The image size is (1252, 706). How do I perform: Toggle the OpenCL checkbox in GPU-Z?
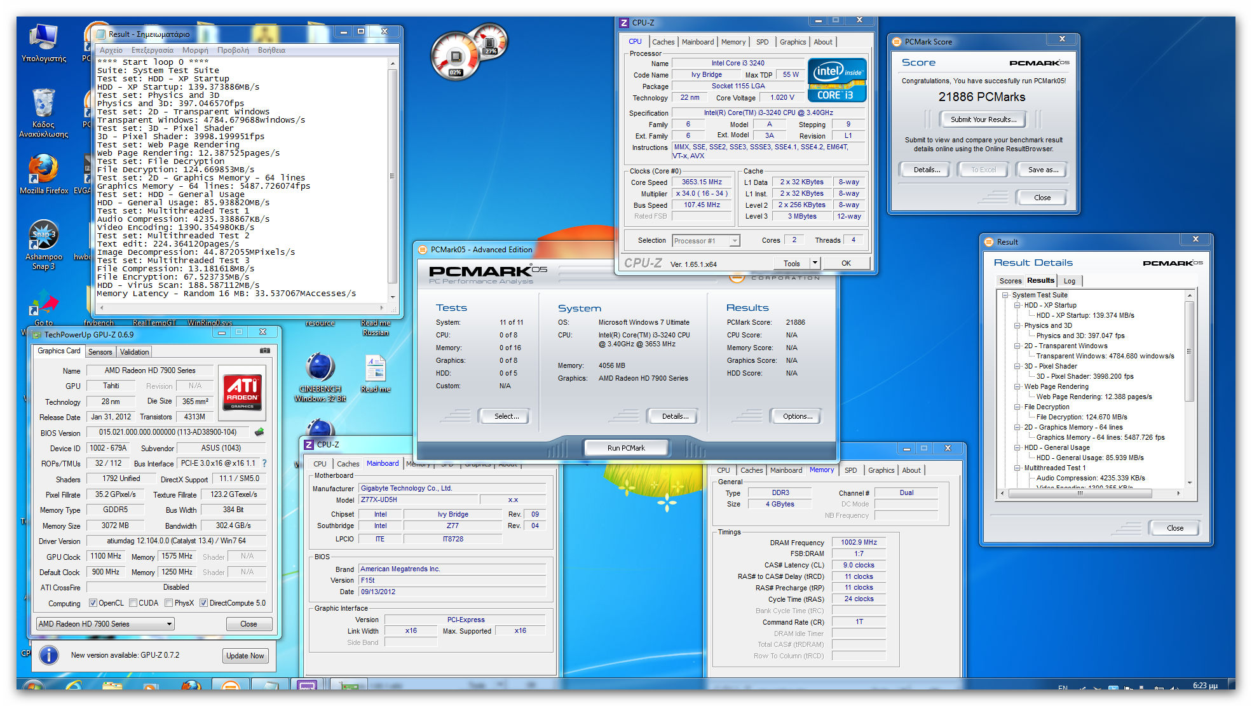pos(93,603)
